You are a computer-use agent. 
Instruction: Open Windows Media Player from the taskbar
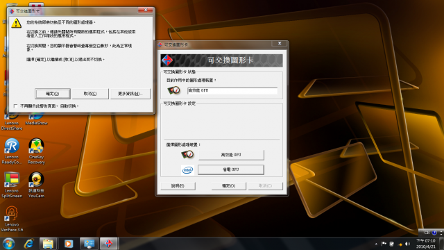[x=68, y=244]
